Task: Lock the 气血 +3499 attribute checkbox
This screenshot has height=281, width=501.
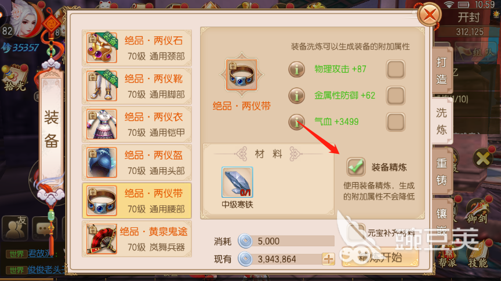Action: (x=395, y=121)
